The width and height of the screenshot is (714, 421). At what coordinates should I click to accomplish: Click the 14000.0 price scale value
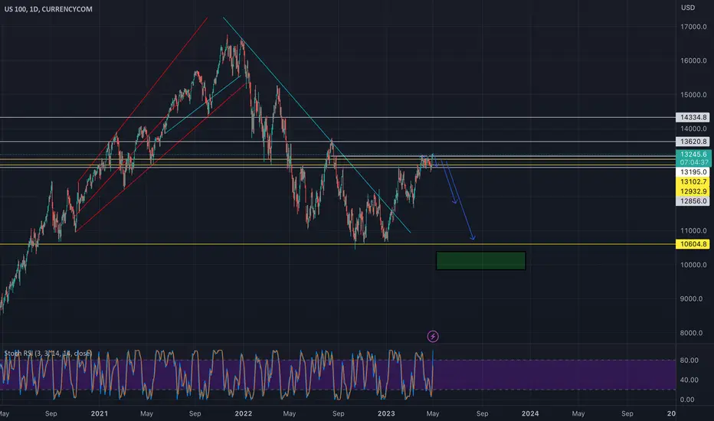point(693,129)
